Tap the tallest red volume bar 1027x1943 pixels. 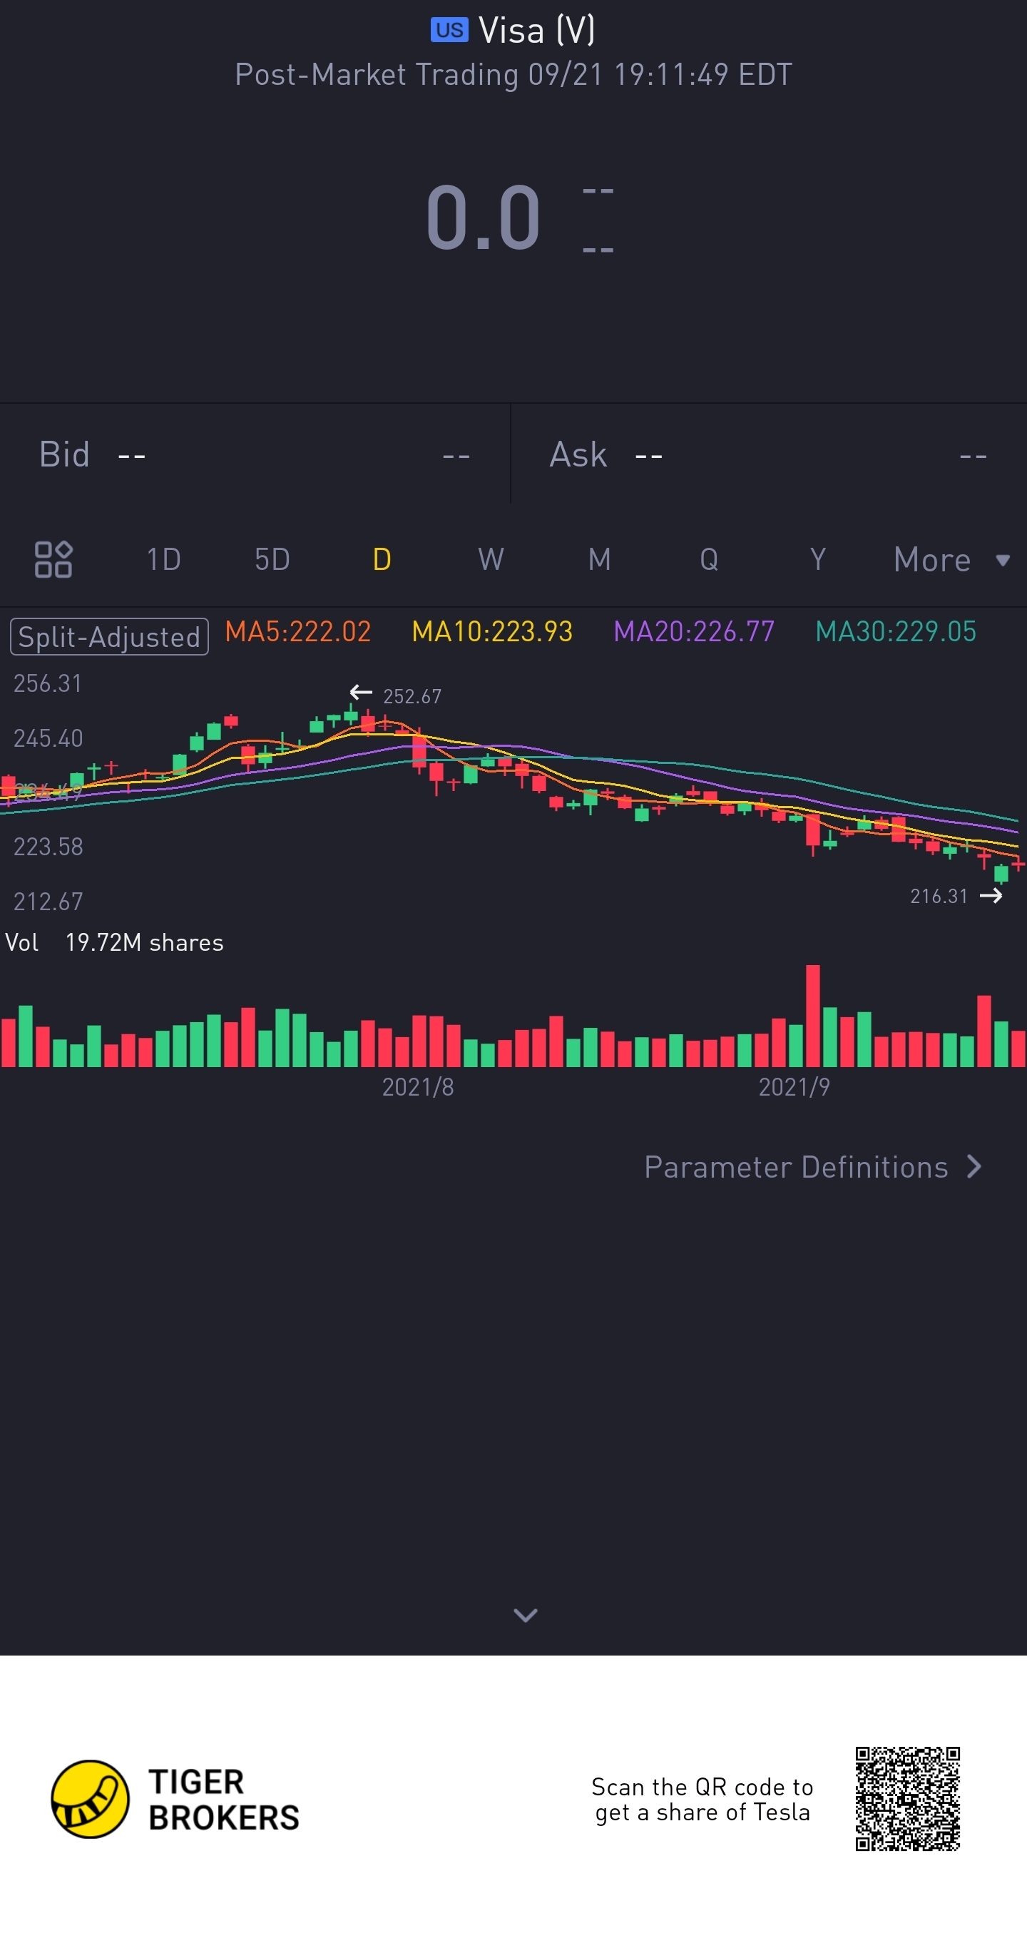point(813,1015)
